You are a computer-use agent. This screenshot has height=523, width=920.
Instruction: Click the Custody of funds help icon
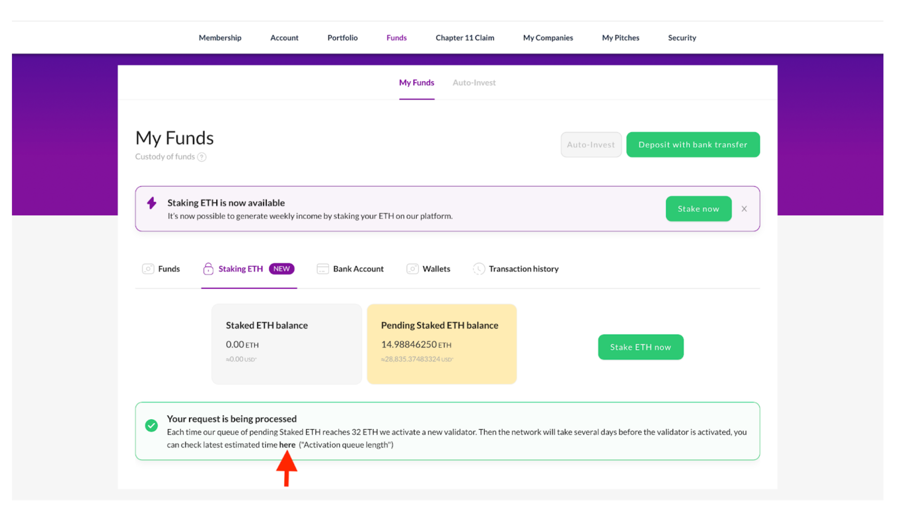[x=202, y=157]
